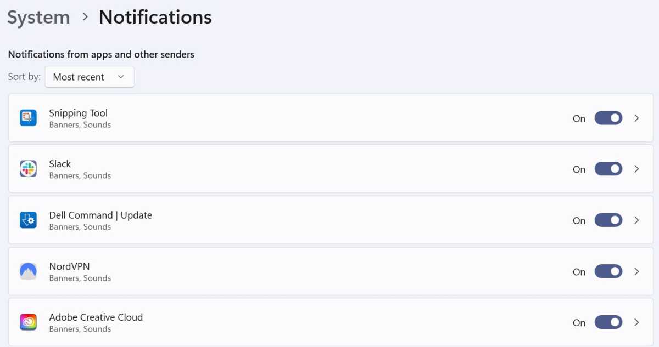Click the Slack app icon
Image resolution: width=659 pixels, height=347 pixels.
tap(28, 169)
